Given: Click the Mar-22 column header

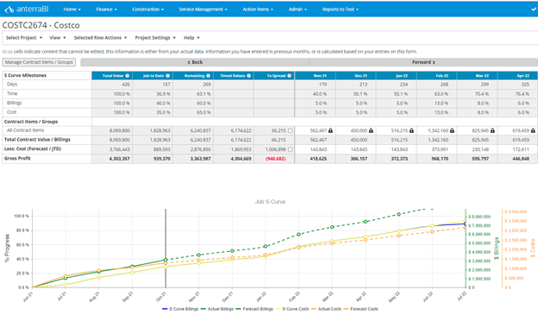Looking at the screenshot, I should pyautogui.click(x=478, y=76).
